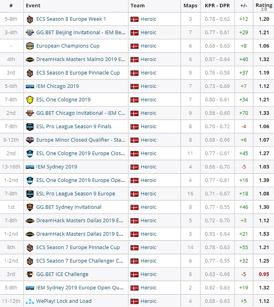Screen dimensions: 274x307
Task: Open the ECS Season 7 Europe Pinnacle Cup link
Action: click(x=78, y=247)
